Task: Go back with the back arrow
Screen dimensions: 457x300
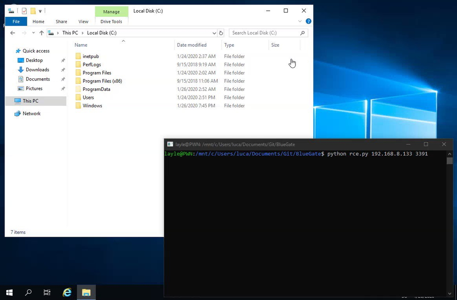Action: coord(12,33)
